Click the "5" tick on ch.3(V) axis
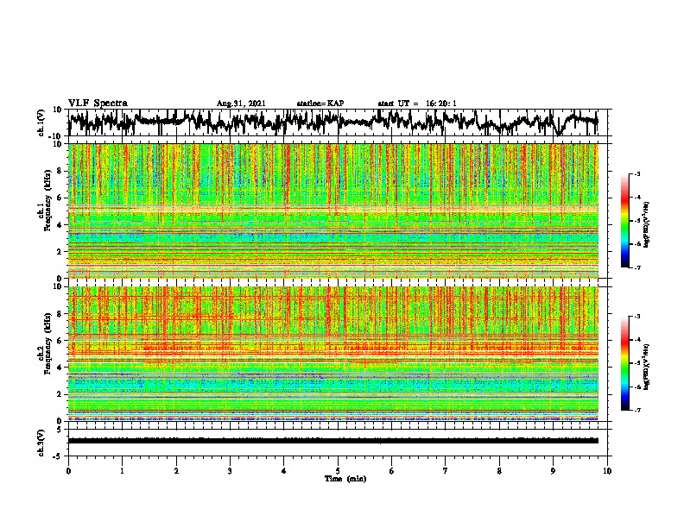The width and height of the screenshot is (684, 528). (60, 430)
